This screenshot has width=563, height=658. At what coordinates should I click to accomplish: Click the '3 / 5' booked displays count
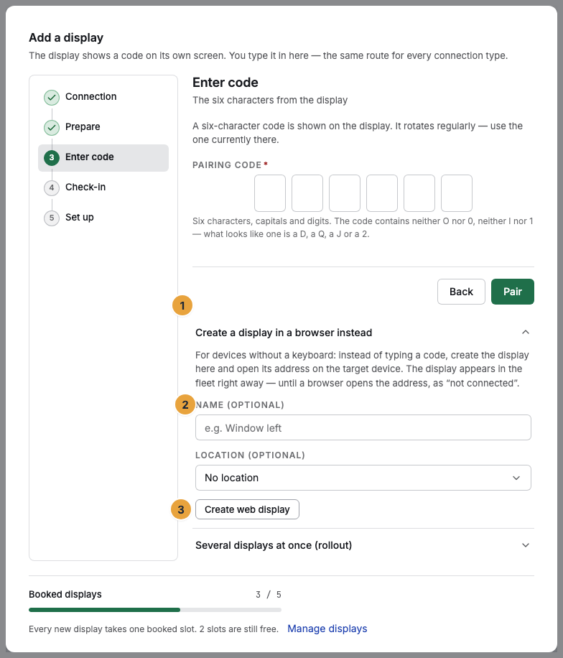[269, 595]
